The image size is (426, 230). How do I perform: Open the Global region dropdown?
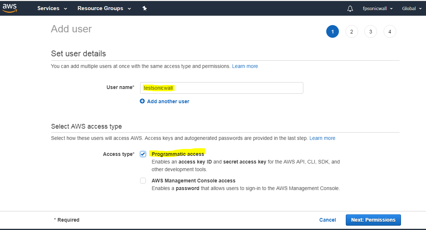tap(411, 9)
